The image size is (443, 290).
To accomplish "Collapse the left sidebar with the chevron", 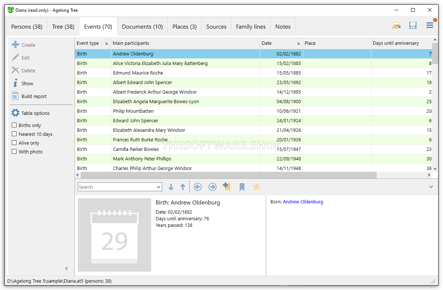I will (66, 268).
